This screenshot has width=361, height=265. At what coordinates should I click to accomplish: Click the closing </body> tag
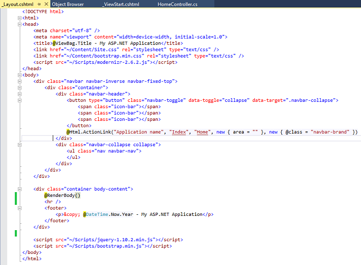pos(32,252)
